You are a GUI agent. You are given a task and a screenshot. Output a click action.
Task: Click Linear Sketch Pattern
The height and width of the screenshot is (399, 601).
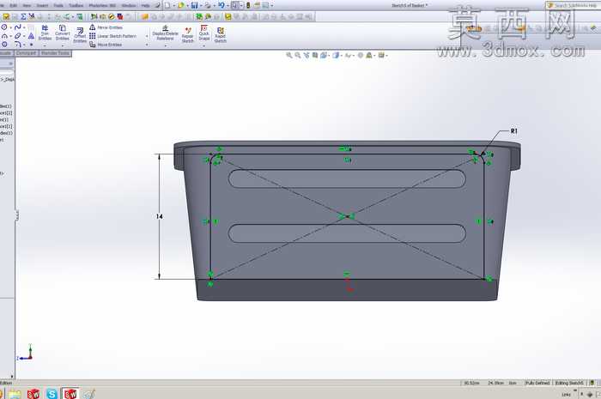tap(112, 36)
